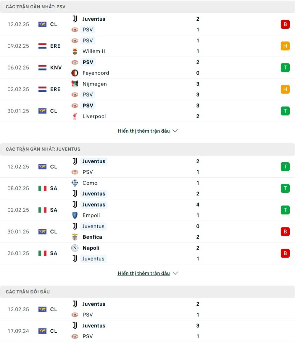Click the Netherlands flag beside 09.02.25 ERE
Screen dimensions: 295x342
[x=42, y=46]
